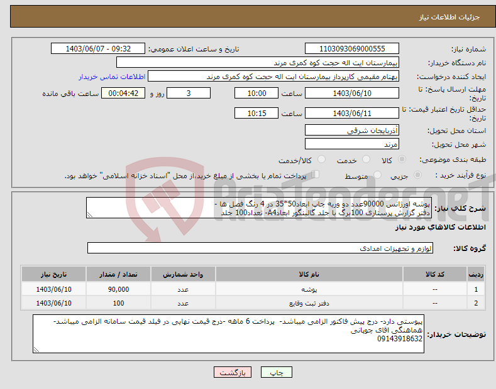Click the request creator name field
The height and width of the screenshot is (389, 496).
point(273,77)
